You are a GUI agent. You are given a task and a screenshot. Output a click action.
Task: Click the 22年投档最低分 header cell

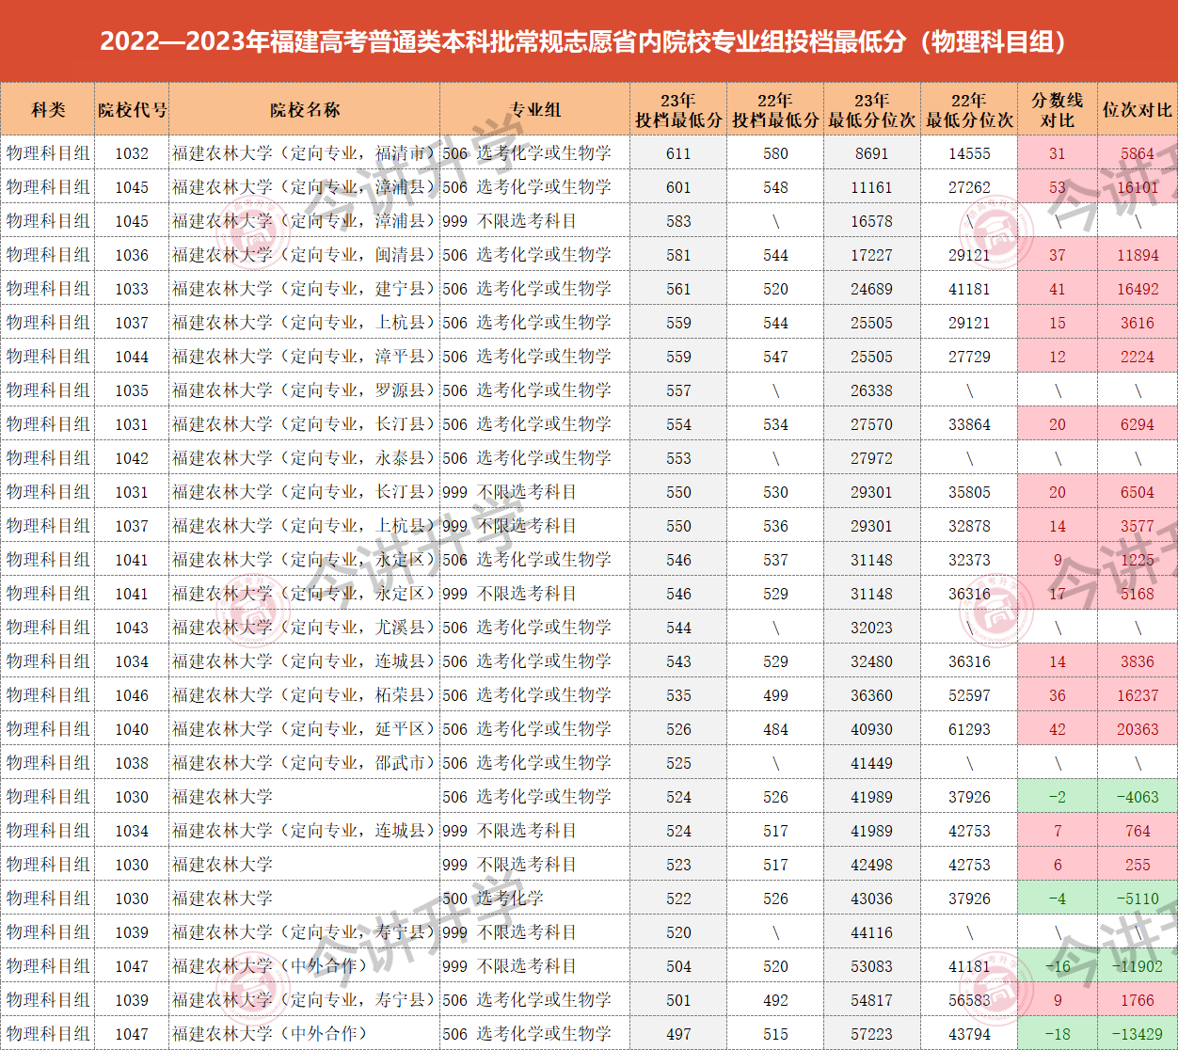[775, 110]
